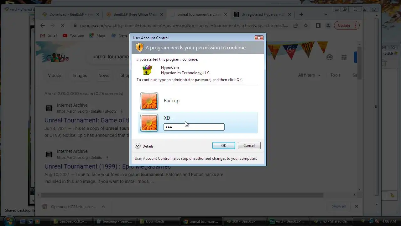Click the Chrome Update button
The image size is (401, 226).
(x=344, y=25)
